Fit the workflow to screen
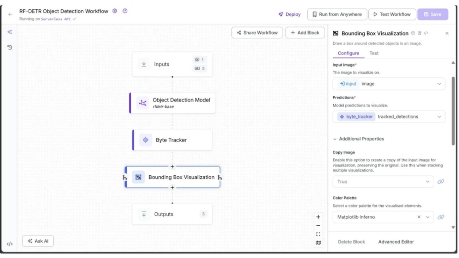Screen dimensions: 459x258 tap(318, 234)
